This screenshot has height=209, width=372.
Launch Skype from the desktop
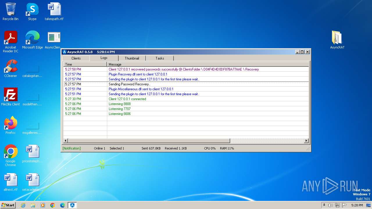click(x=32, y=12)
